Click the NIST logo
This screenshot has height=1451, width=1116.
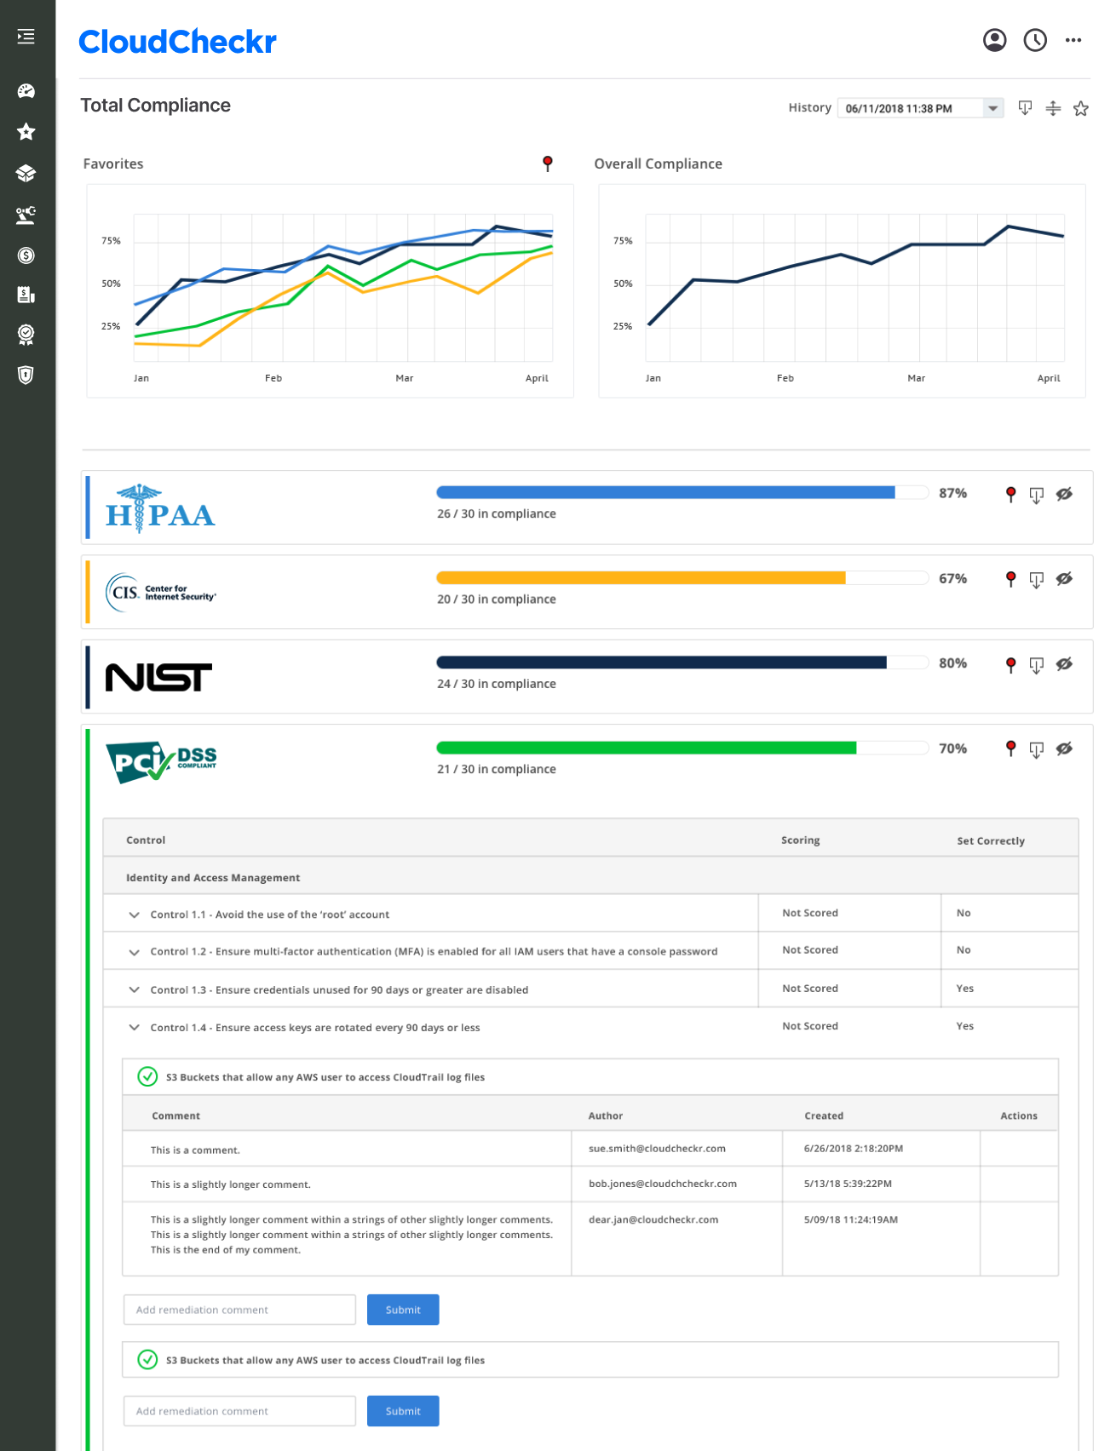[x=158, y=678]
